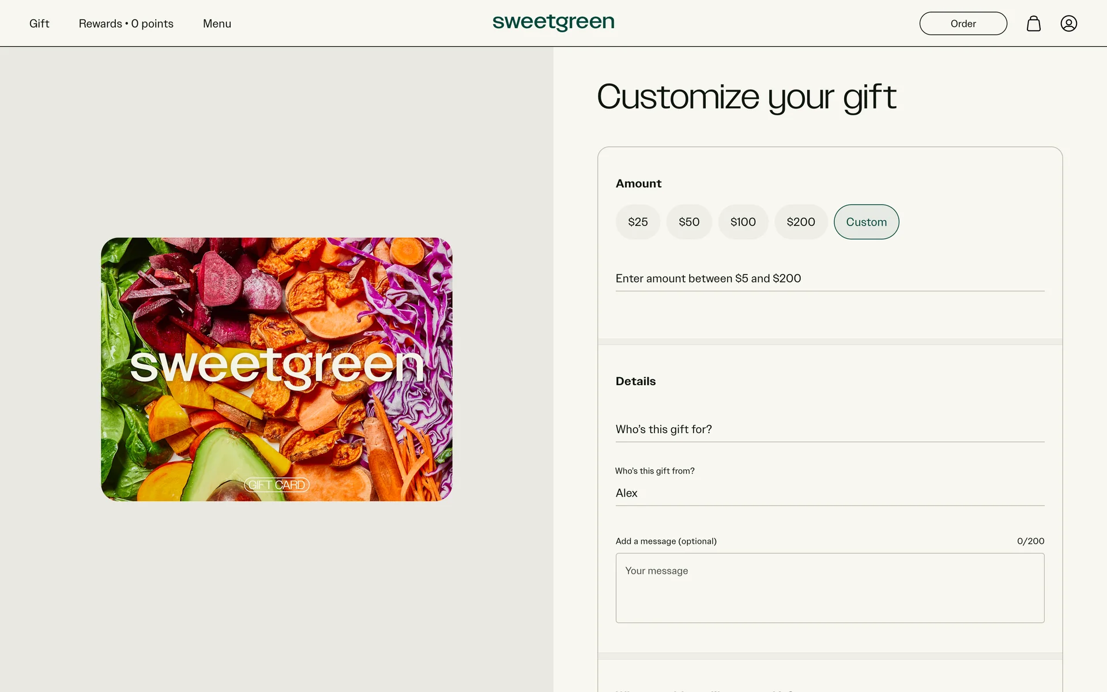Open the Gift nav item
Image resolution: width=1107 pixels, height=692 pixels.
point(39,24)
